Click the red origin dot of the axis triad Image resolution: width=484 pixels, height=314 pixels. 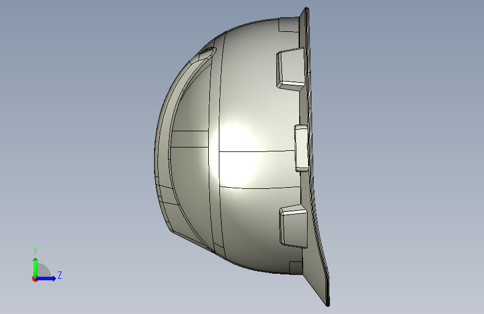35,279
